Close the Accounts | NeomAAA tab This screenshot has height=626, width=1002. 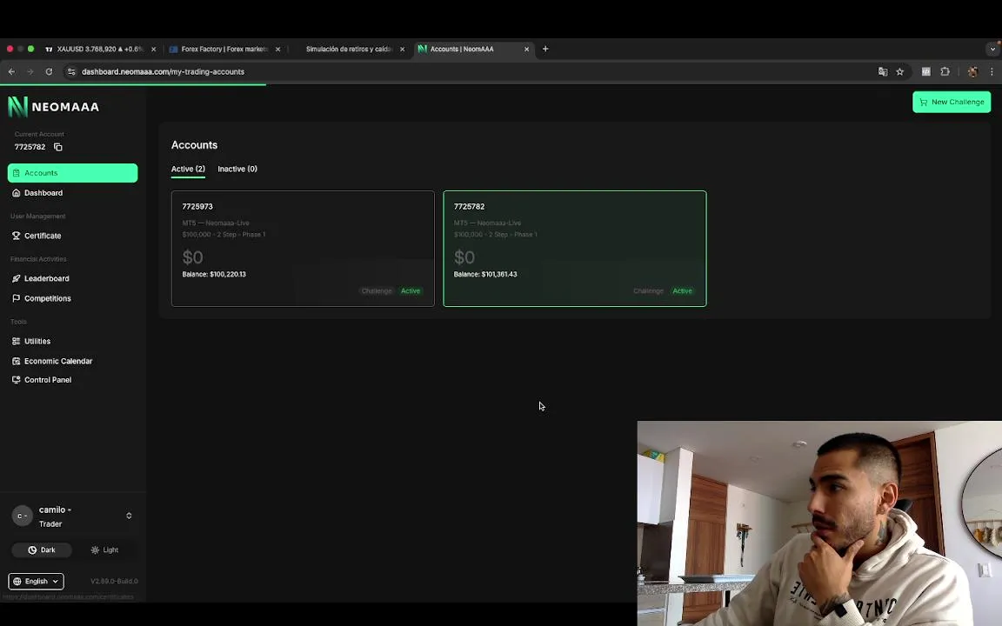click(526, 50)
